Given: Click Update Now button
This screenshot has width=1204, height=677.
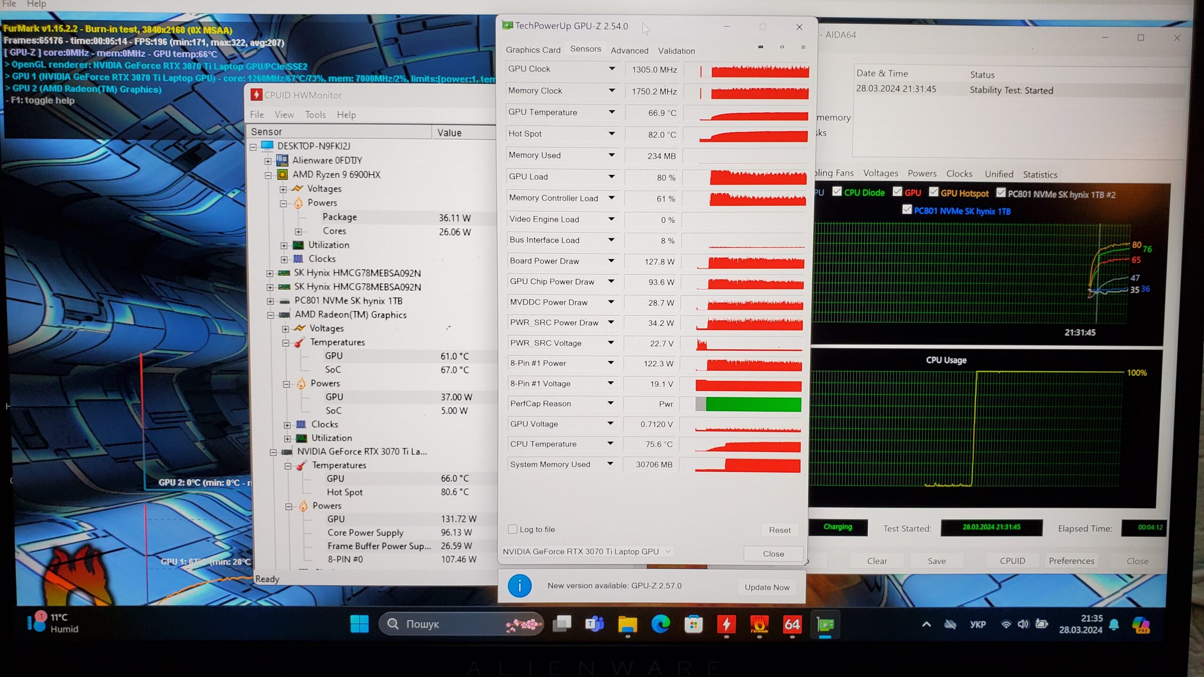Looking at the screenshot, I should [x=767, y=587].
